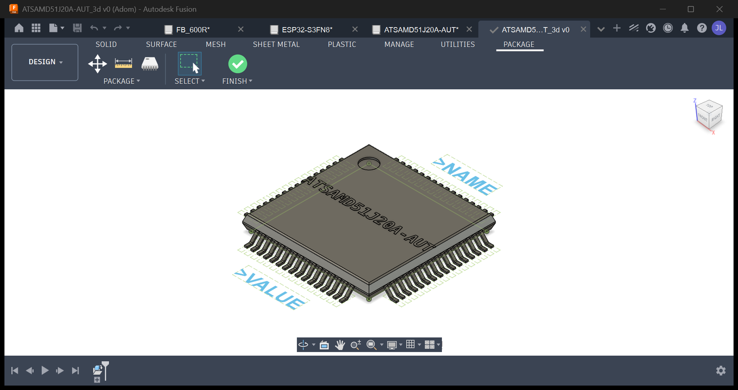Switch to the PLASTIC tab
Screen dimensions: 738x390
click(x=342, y=45)
